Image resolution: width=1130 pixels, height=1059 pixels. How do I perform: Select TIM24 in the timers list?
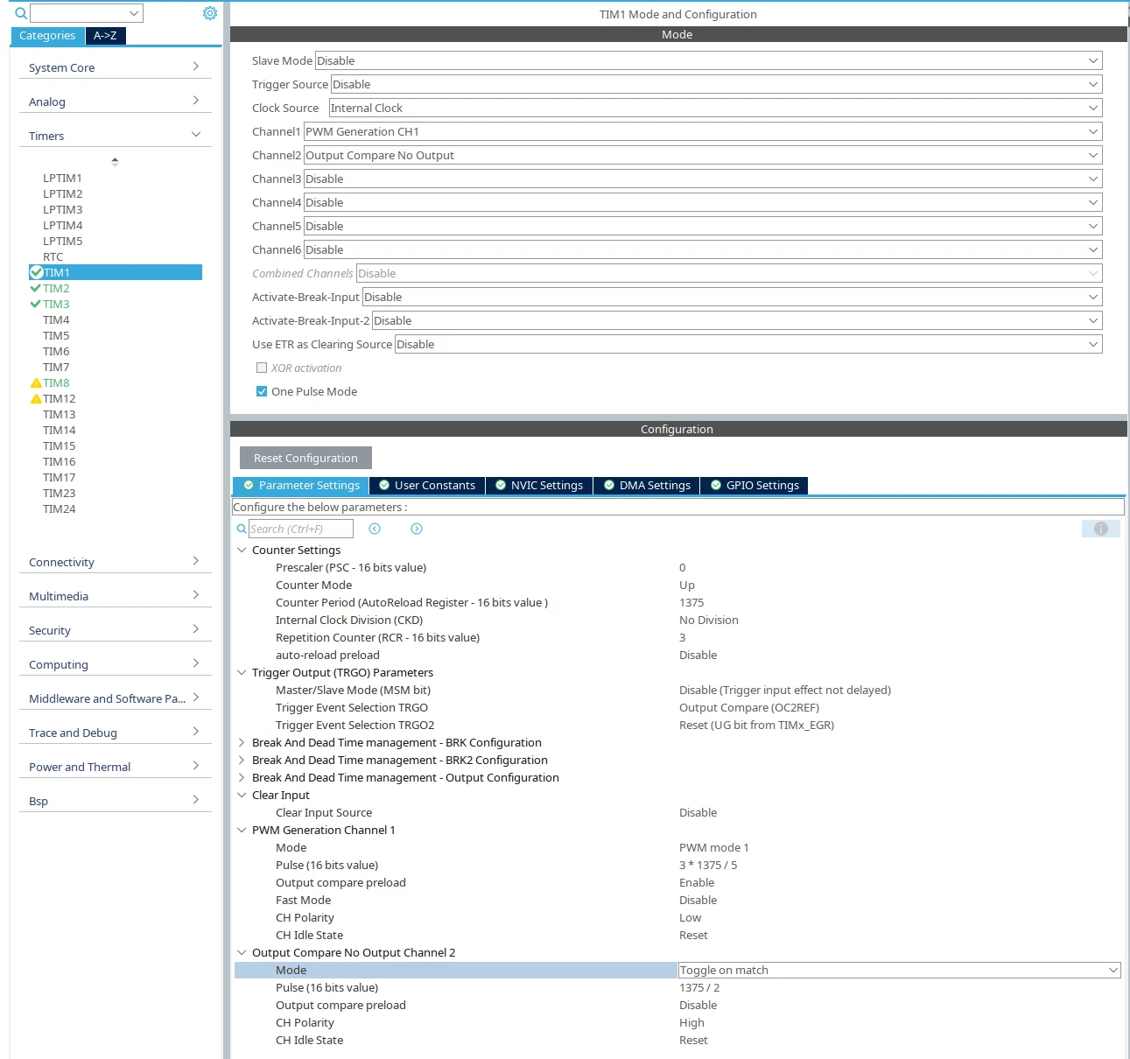(60, 508)
